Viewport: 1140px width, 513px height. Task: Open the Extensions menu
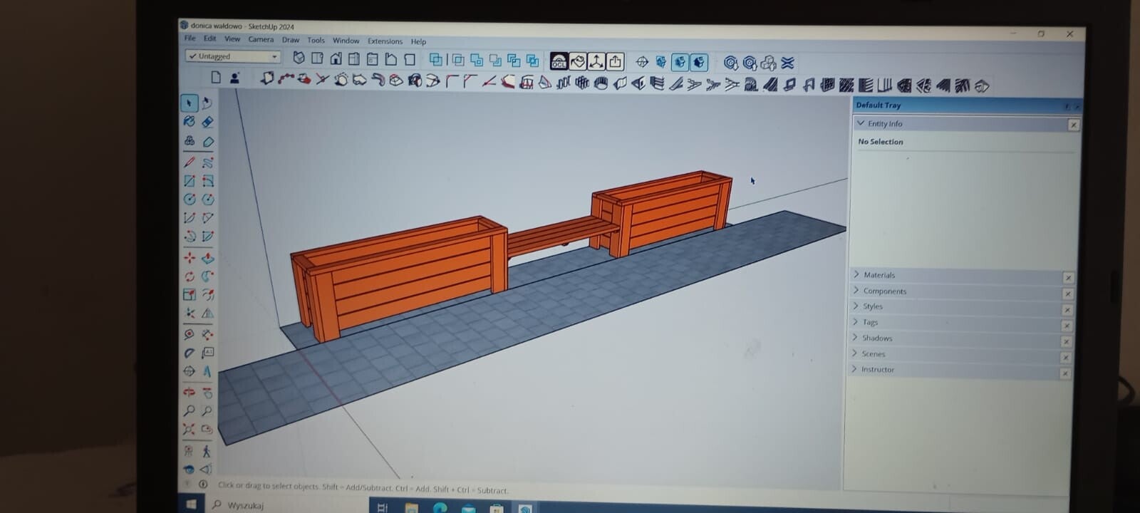coord(385,41)
